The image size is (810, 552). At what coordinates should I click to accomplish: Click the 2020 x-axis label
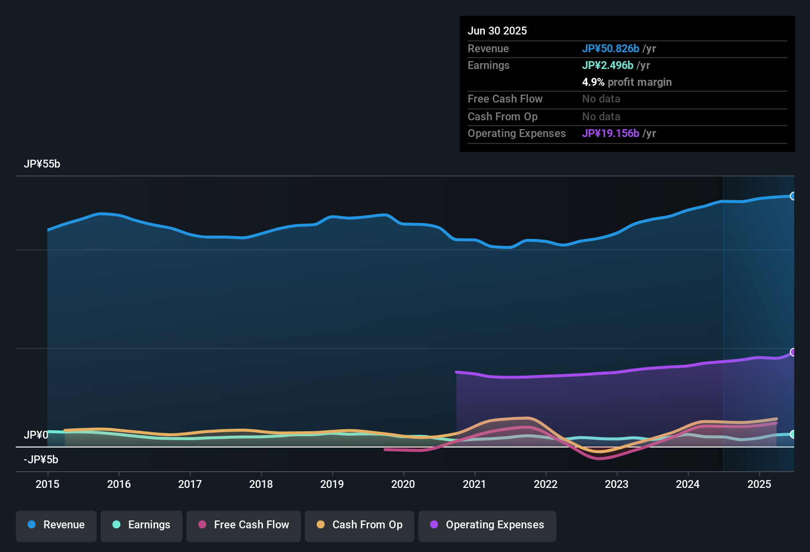(403, 484)
